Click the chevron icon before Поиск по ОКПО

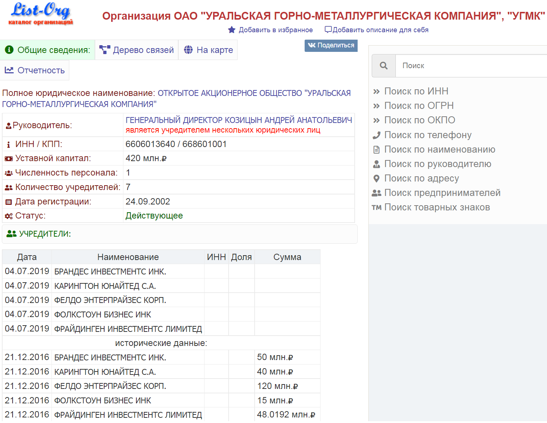pos(377,120)
